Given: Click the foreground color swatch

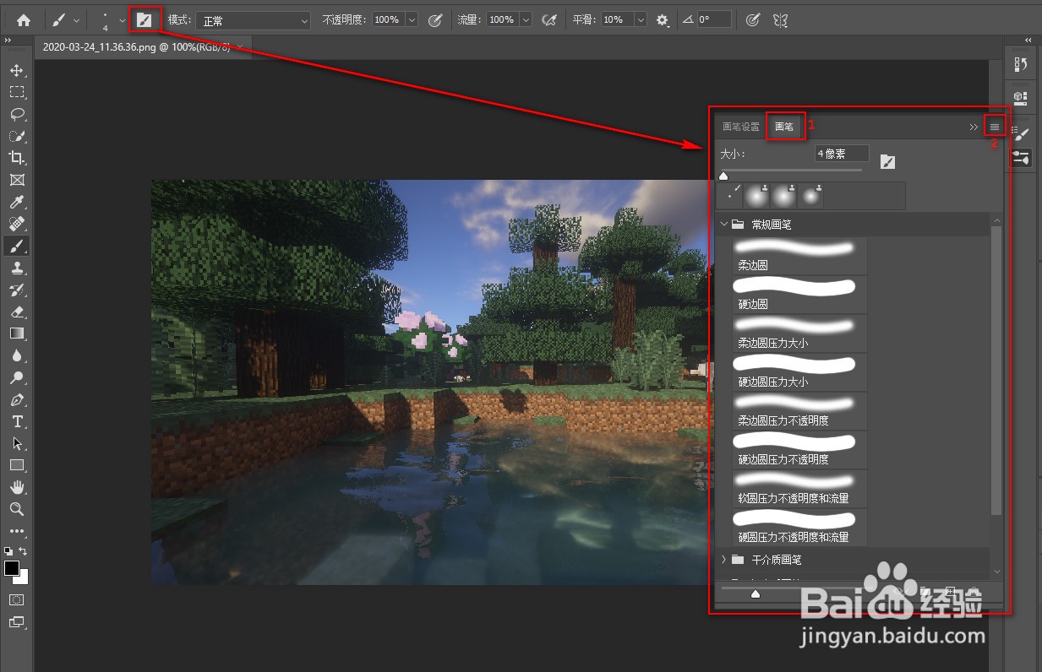Looking at the screenshot, I should click(x=12, y=568).
